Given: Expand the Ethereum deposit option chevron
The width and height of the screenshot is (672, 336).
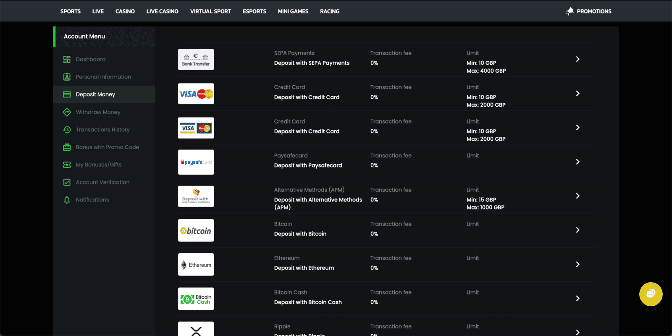Looking at the screenshot, I should click(x=577, y=264).
